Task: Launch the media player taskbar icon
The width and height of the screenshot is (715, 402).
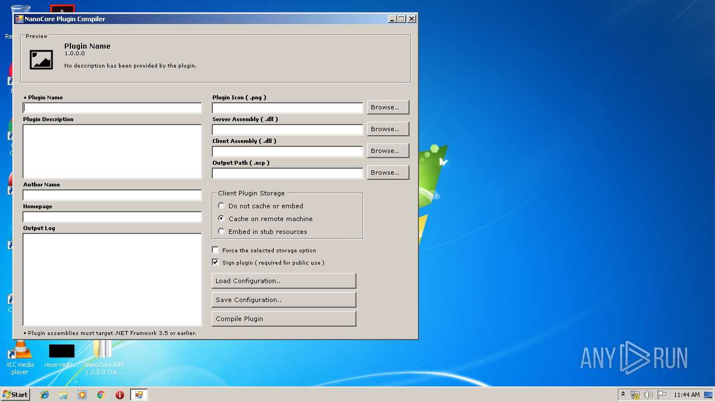Action: tap(82, 395)
